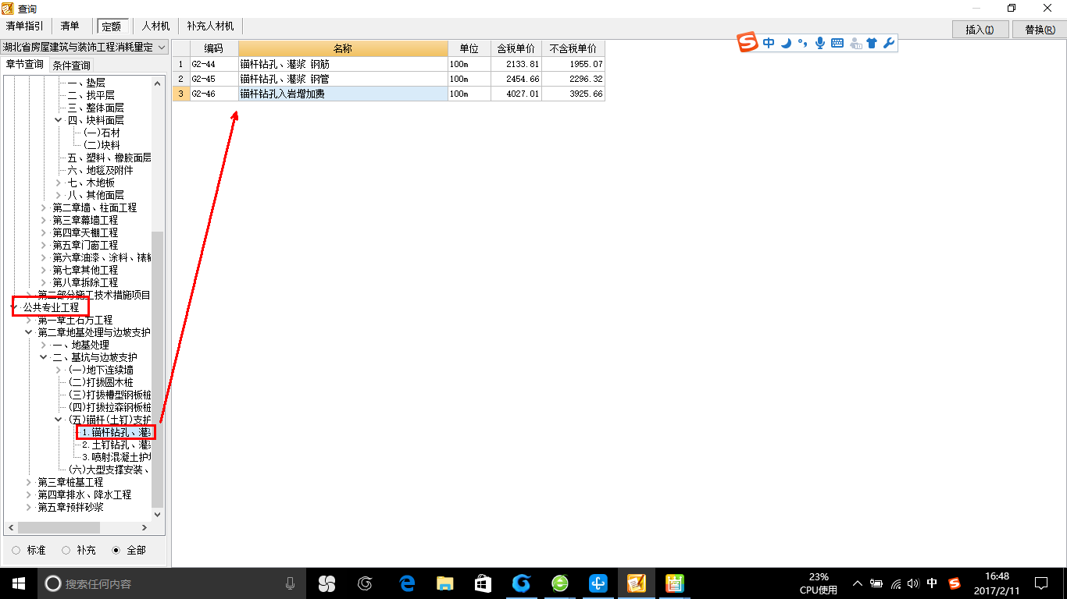
Task: Activate Sogou voice input microphone
Action: click(819, 43)
